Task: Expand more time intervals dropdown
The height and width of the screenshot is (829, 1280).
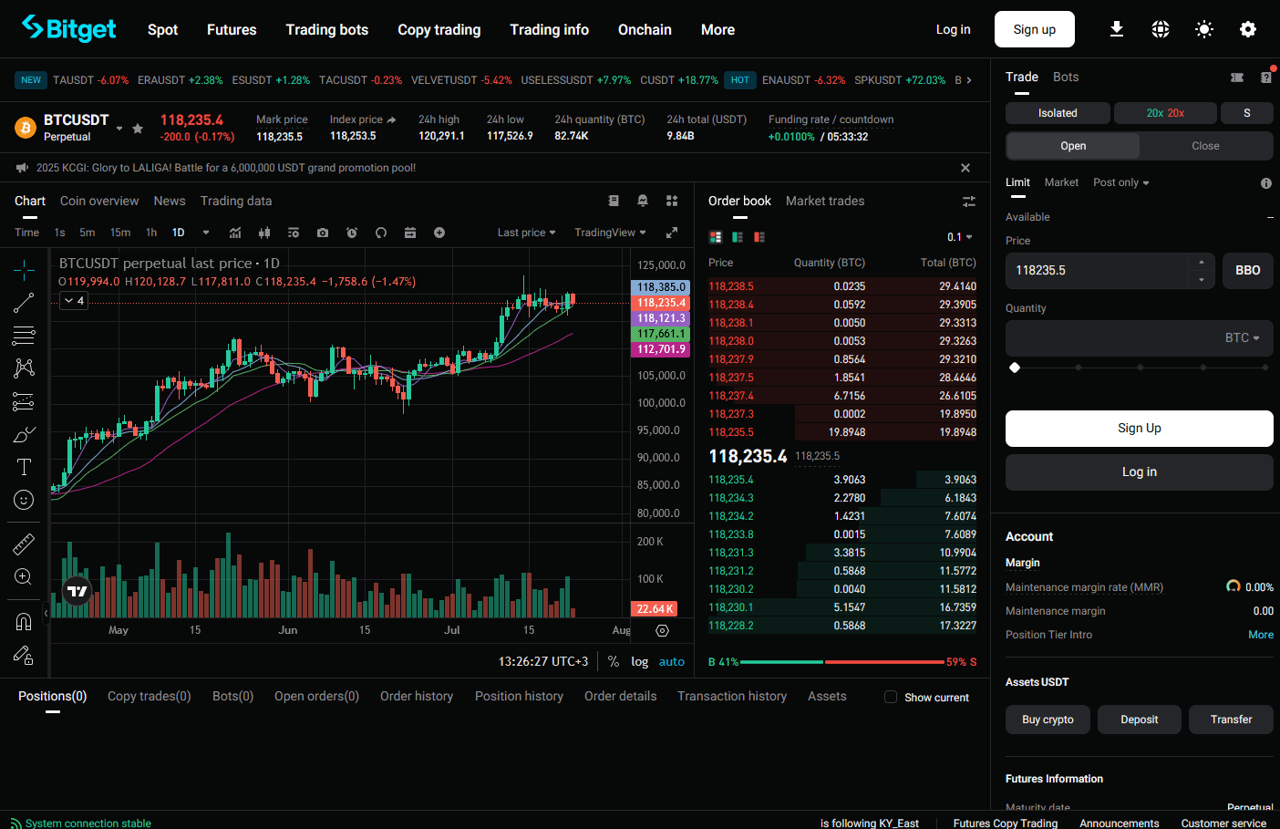Action: [x=206, y=233]
